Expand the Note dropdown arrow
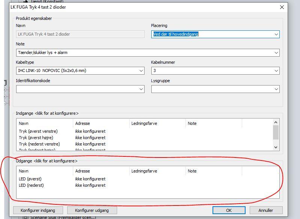300x219 pixels. (276, 53)
